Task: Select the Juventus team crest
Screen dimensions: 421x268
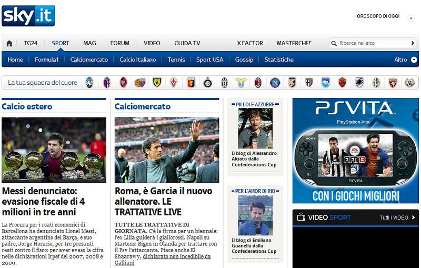Action: tap(225, 83)
